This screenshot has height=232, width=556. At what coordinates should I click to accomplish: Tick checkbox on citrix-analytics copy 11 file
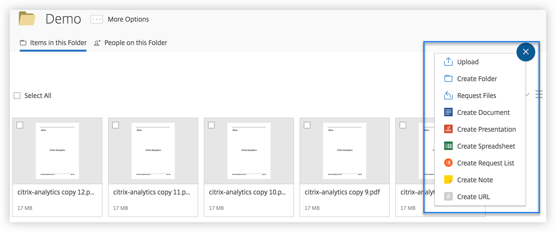click(x=116, y=125)
